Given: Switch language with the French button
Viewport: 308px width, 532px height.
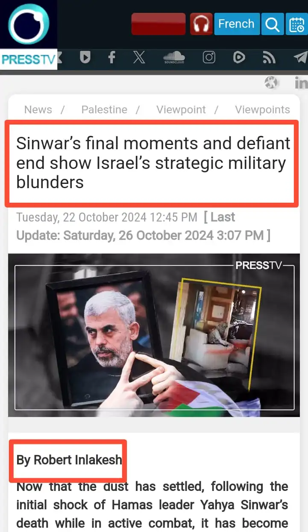Looking at the screenshot, I should click(236, 24).
